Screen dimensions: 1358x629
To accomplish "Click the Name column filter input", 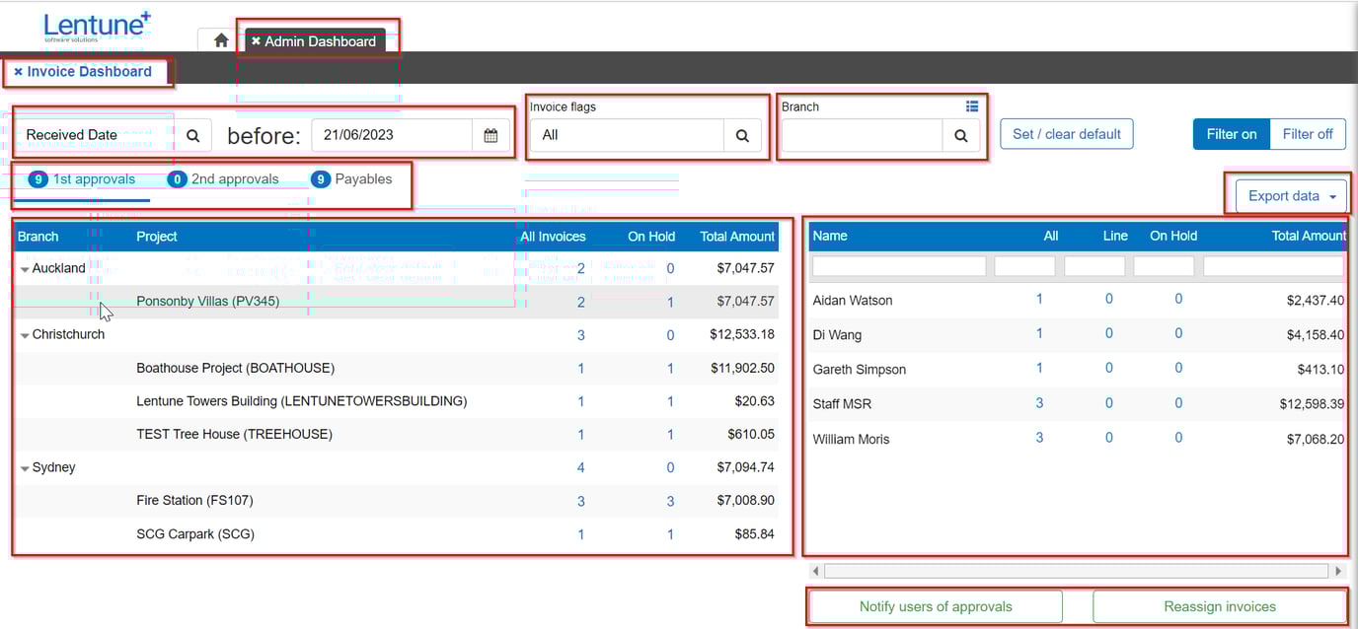I will [x=898, y=266].
